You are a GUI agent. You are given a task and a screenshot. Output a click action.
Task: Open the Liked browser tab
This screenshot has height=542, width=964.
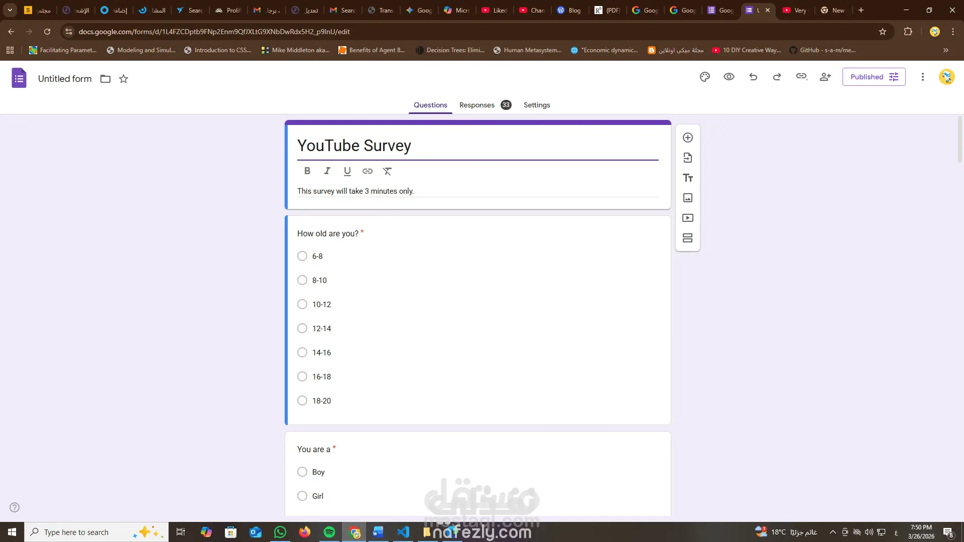point(495,10)
